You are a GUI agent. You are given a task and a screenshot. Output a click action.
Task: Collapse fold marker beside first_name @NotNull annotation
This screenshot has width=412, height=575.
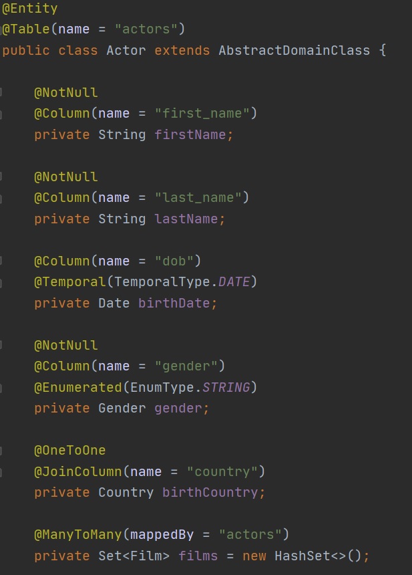tap(2, 92)
